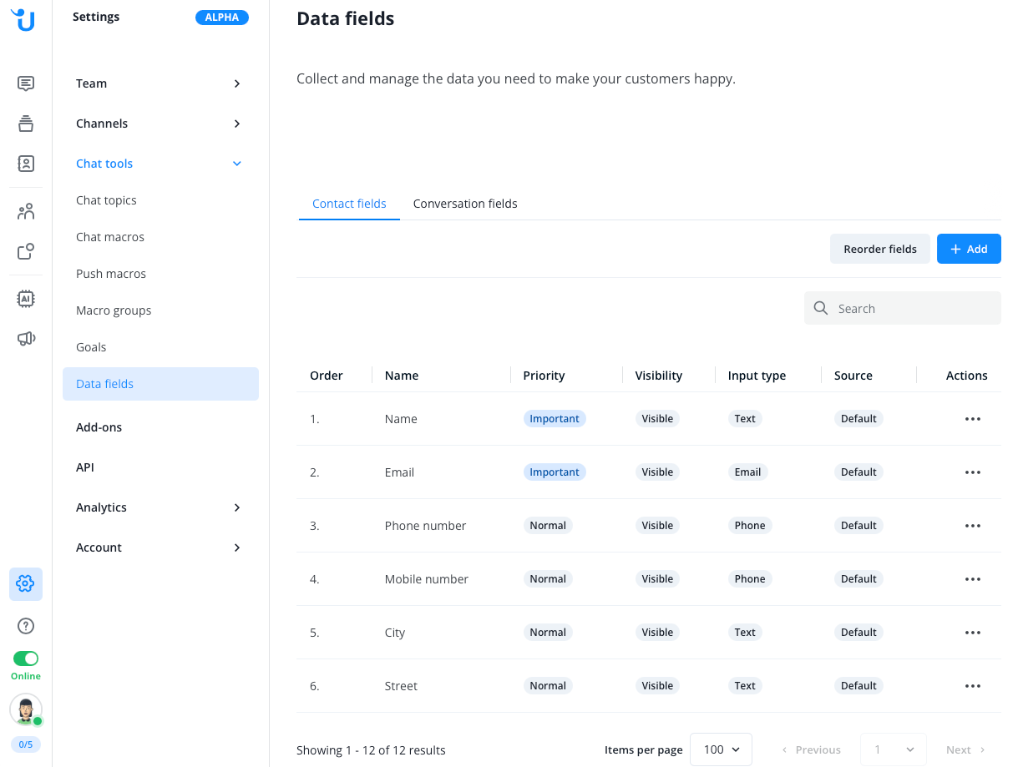This screenshot has width=1018, height=767.
Task: Switch to the Conversation fields tab
Action: [x=465, y=204]
